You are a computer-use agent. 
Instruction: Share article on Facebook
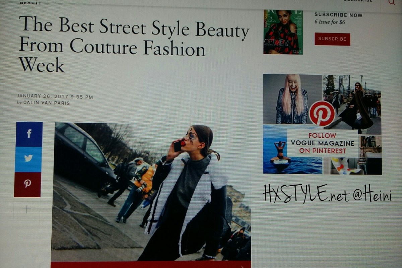pyautogui.click(x=29, y=134)
